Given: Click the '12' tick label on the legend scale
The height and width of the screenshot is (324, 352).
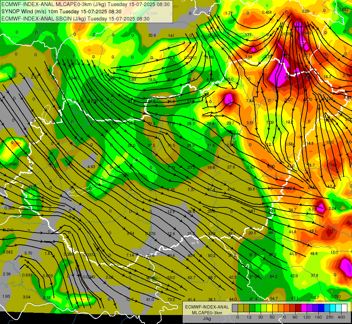Looking at the screenshot, I should [x=249, y=317].
